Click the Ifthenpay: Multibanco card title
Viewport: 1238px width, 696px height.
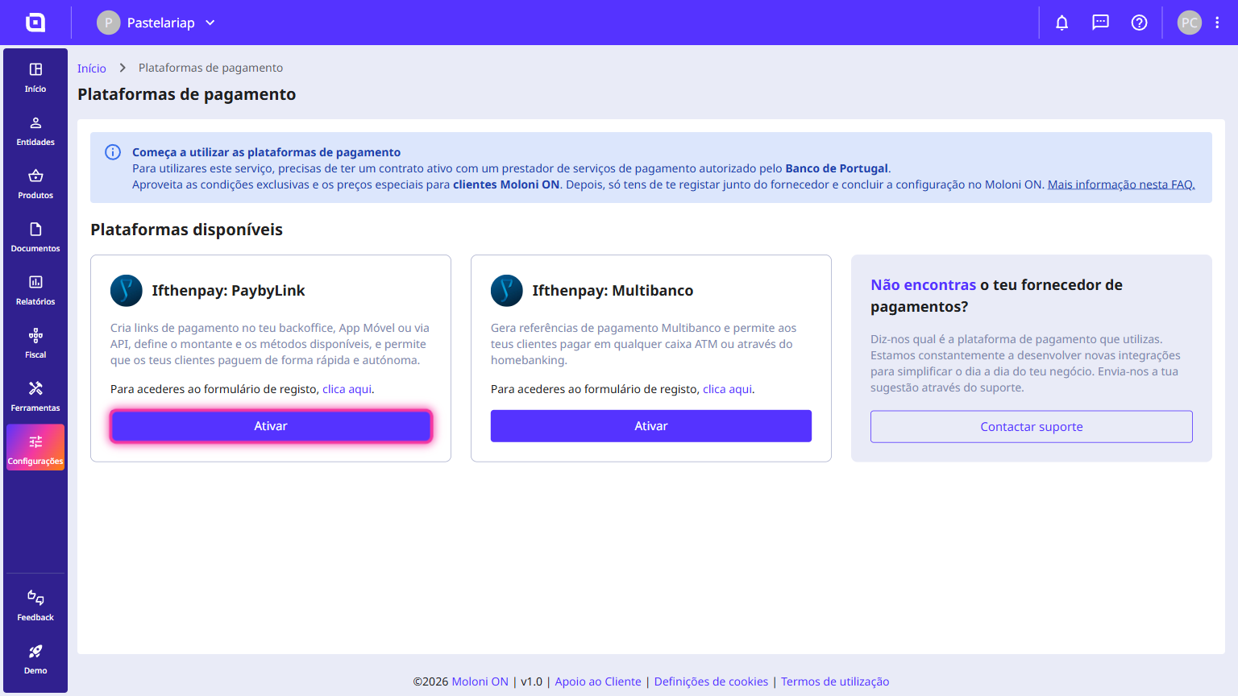coord(613,291)
